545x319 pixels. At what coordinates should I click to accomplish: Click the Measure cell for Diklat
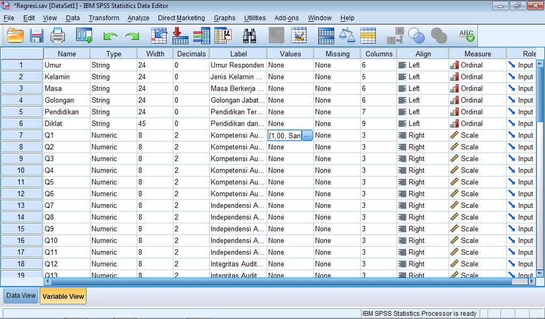(477, 123)
